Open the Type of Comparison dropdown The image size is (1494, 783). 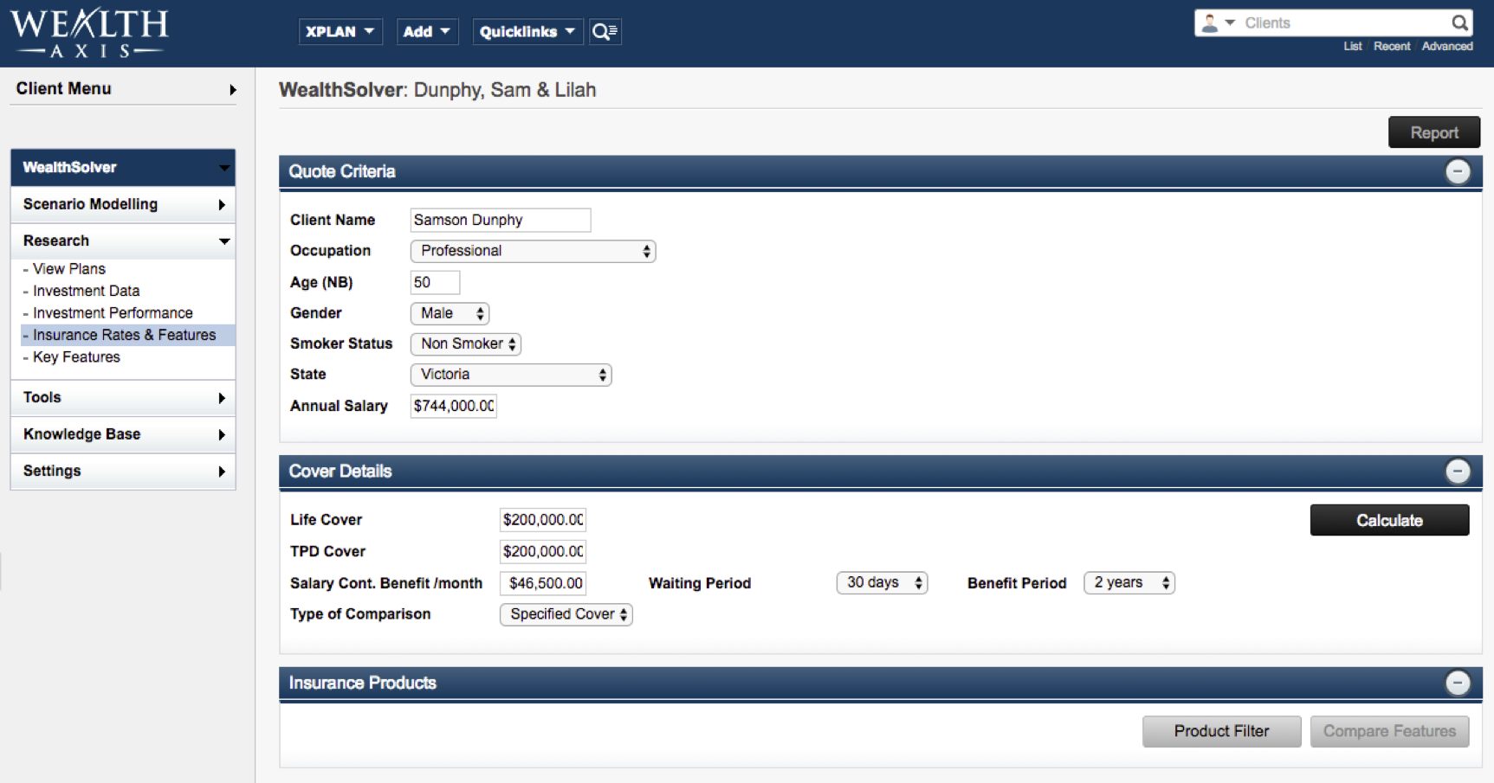[566, 614]
